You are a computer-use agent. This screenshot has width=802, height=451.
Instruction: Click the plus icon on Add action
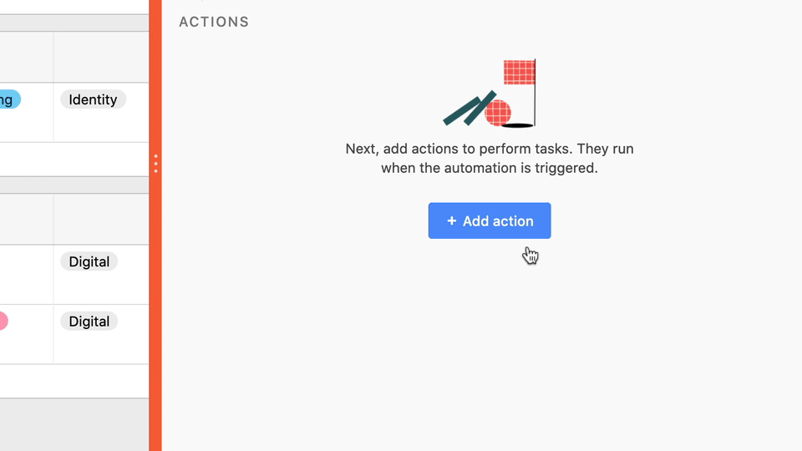(452, 220)
